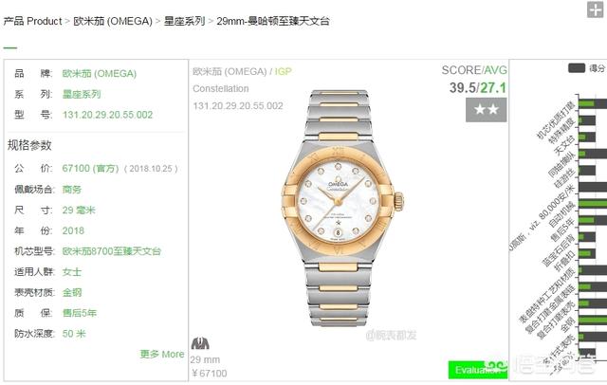Click the 女士 target audience link
The height and width of the screenshot is (385, 607).
[72, 271]
